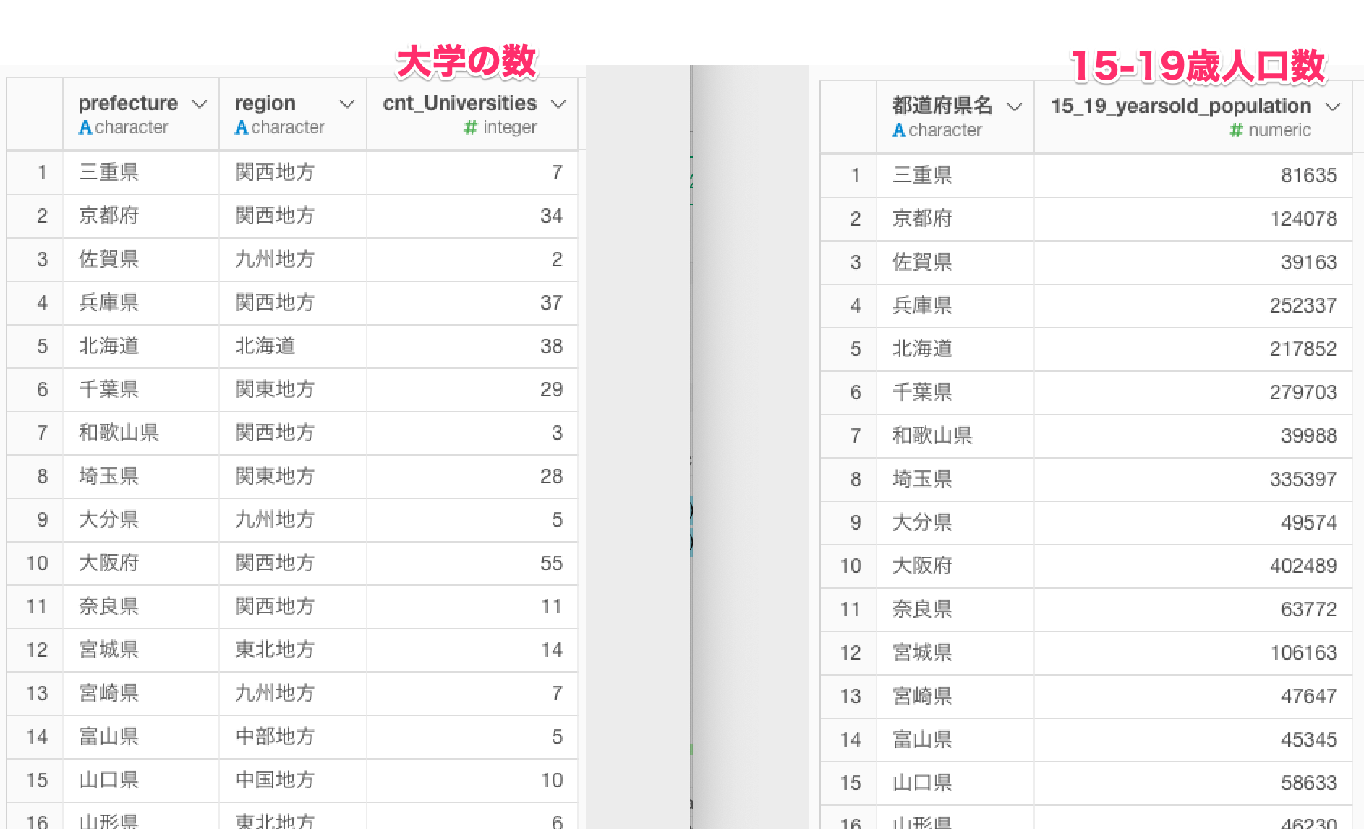
Task: Select the prefecture column header
Action: tap(141, 114)
